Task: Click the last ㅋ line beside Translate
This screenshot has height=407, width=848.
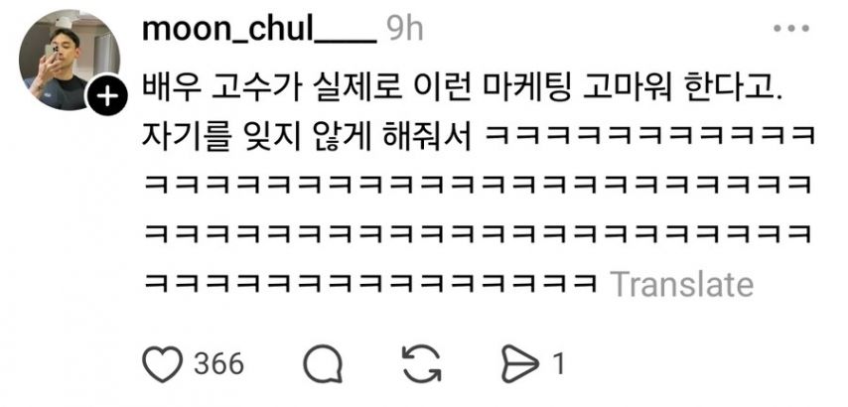Action: (371, 284)
